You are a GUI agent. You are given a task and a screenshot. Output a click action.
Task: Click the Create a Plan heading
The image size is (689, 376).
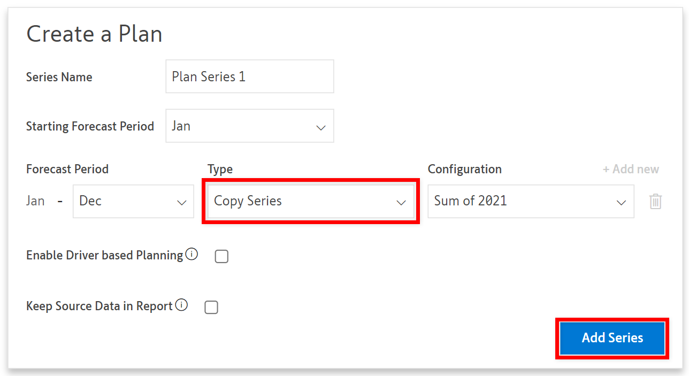coord(94,34)
